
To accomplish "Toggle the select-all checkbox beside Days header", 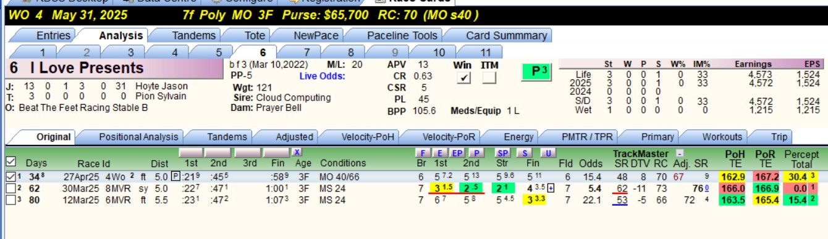I will pyautogui.click(x=11, y=161).
